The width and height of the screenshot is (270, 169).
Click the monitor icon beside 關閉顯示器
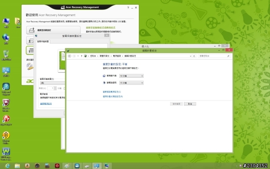[104, 76]
